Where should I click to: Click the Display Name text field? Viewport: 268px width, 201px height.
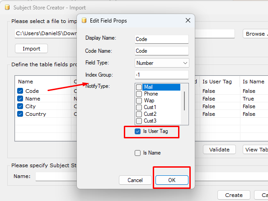(x=162, y=39)
